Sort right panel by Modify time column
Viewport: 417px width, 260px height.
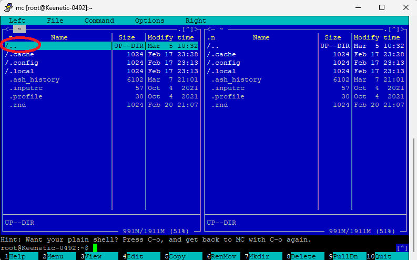tap(377, 37)
